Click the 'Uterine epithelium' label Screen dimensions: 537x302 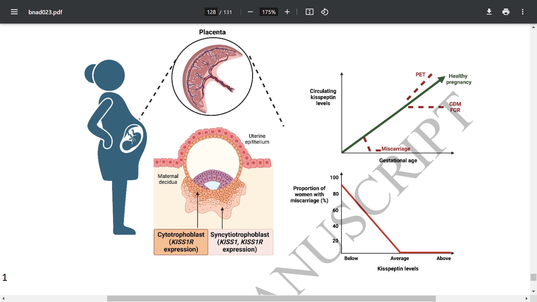[257, 139]
